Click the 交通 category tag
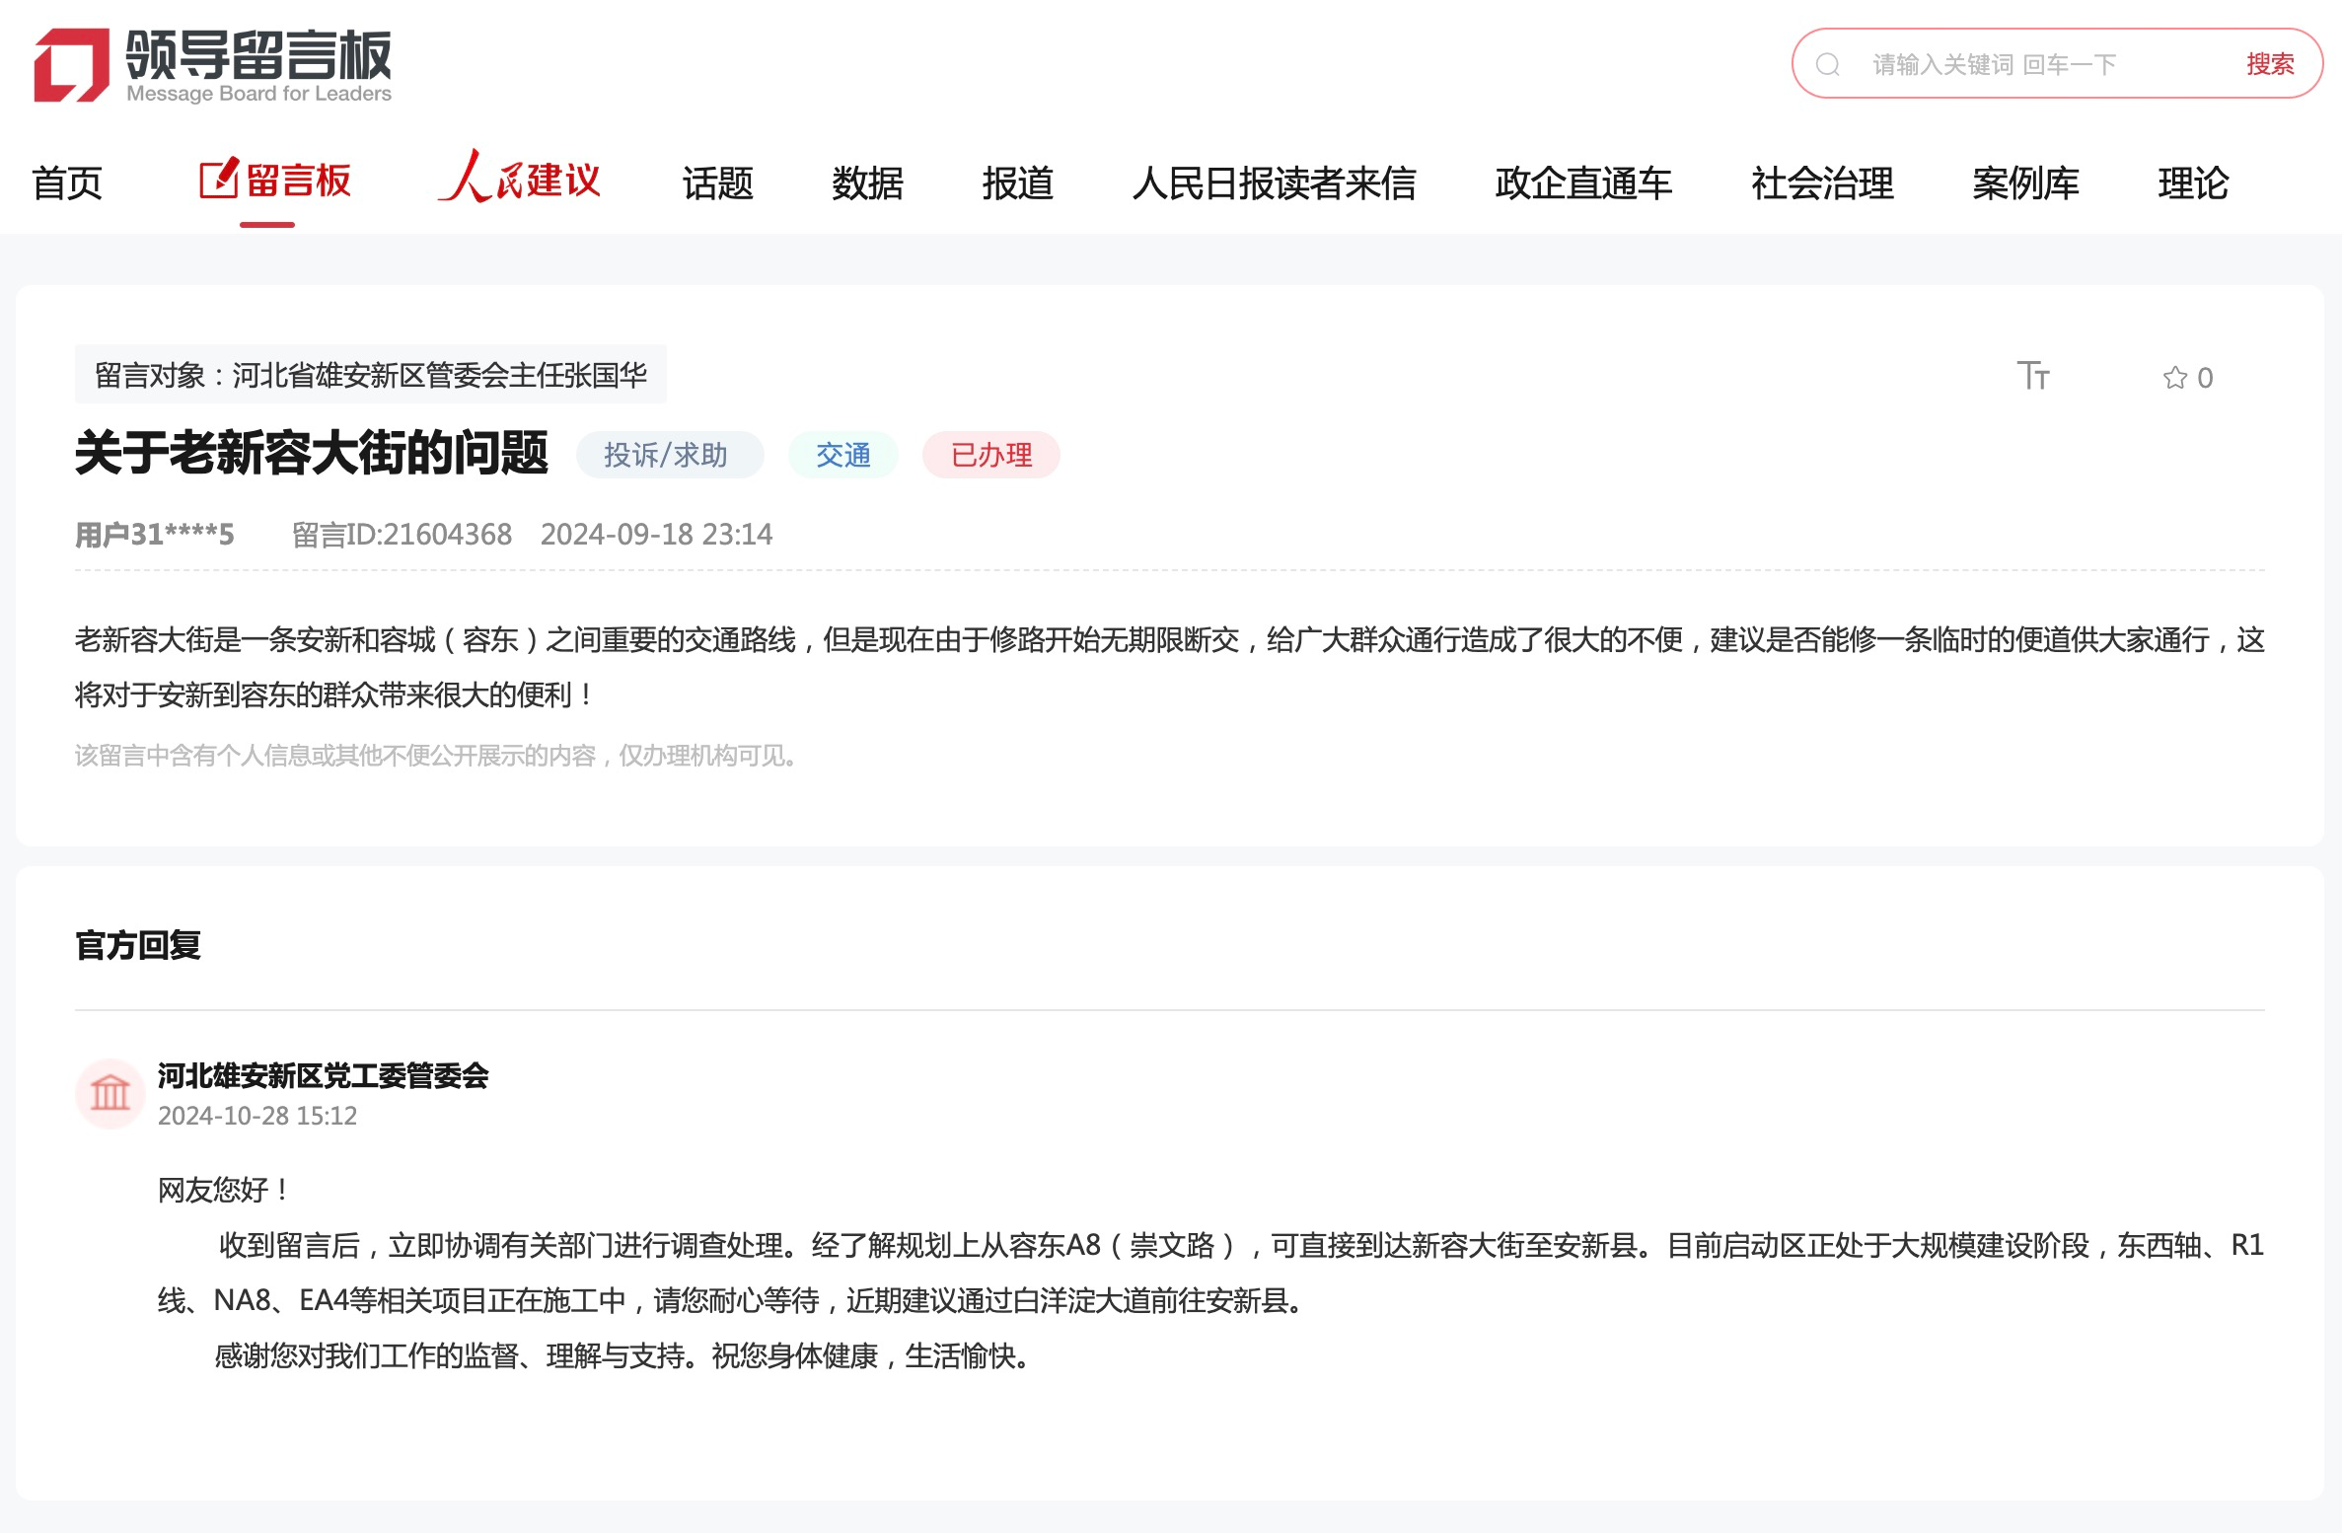This screenshot has height=1533, width=2342. pos(842,455)
